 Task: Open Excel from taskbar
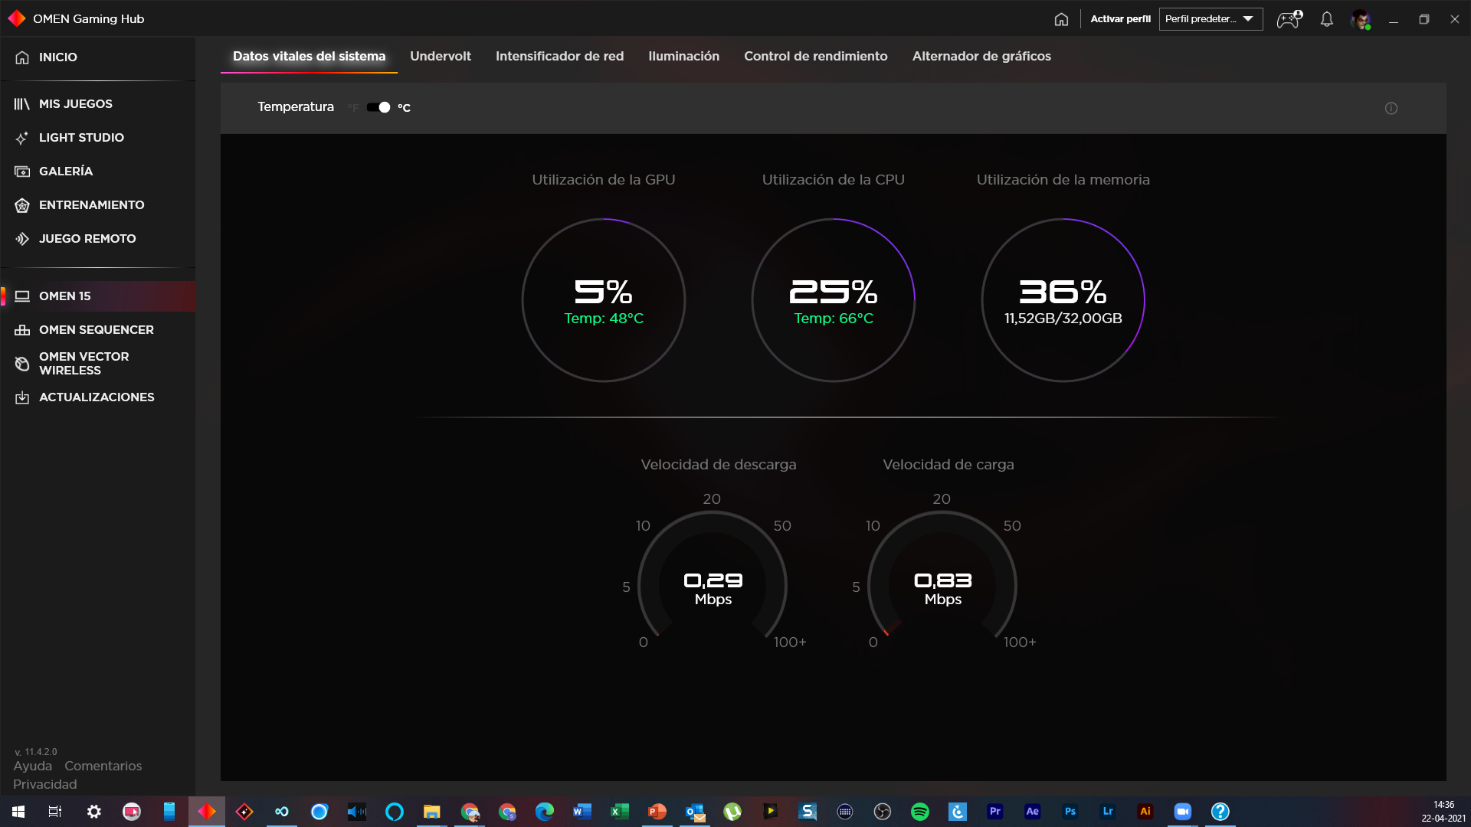tap(619, 812)
